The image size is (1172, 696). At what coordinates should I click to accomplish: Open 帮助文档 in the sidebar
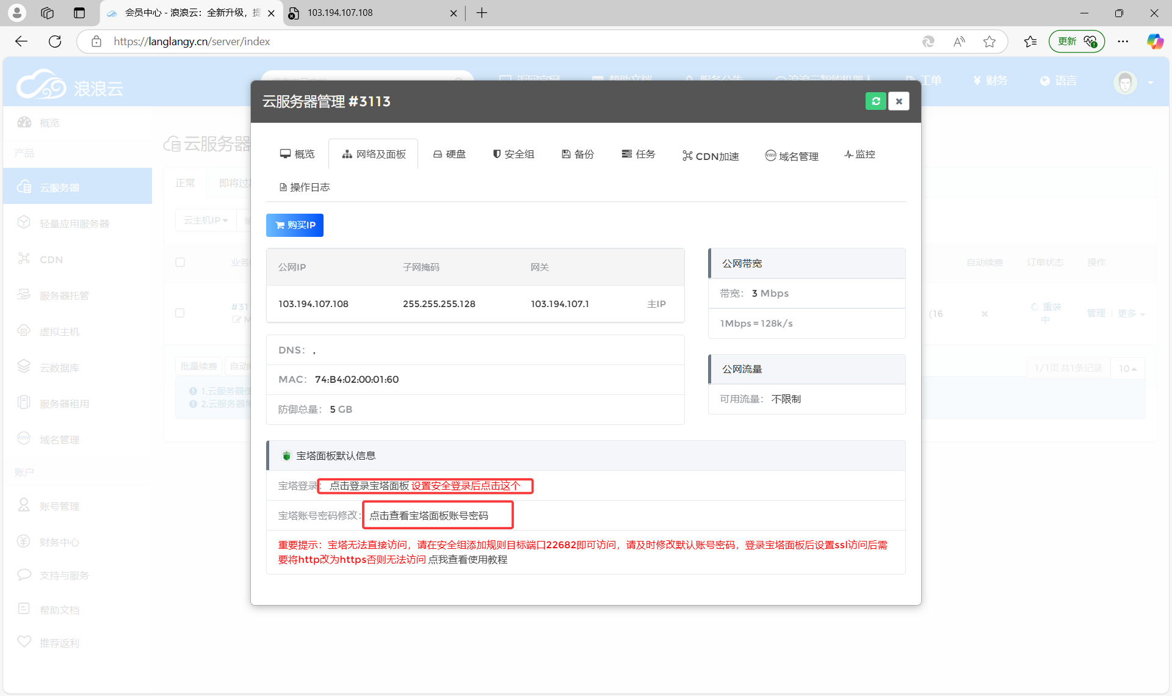click(60, 609)
